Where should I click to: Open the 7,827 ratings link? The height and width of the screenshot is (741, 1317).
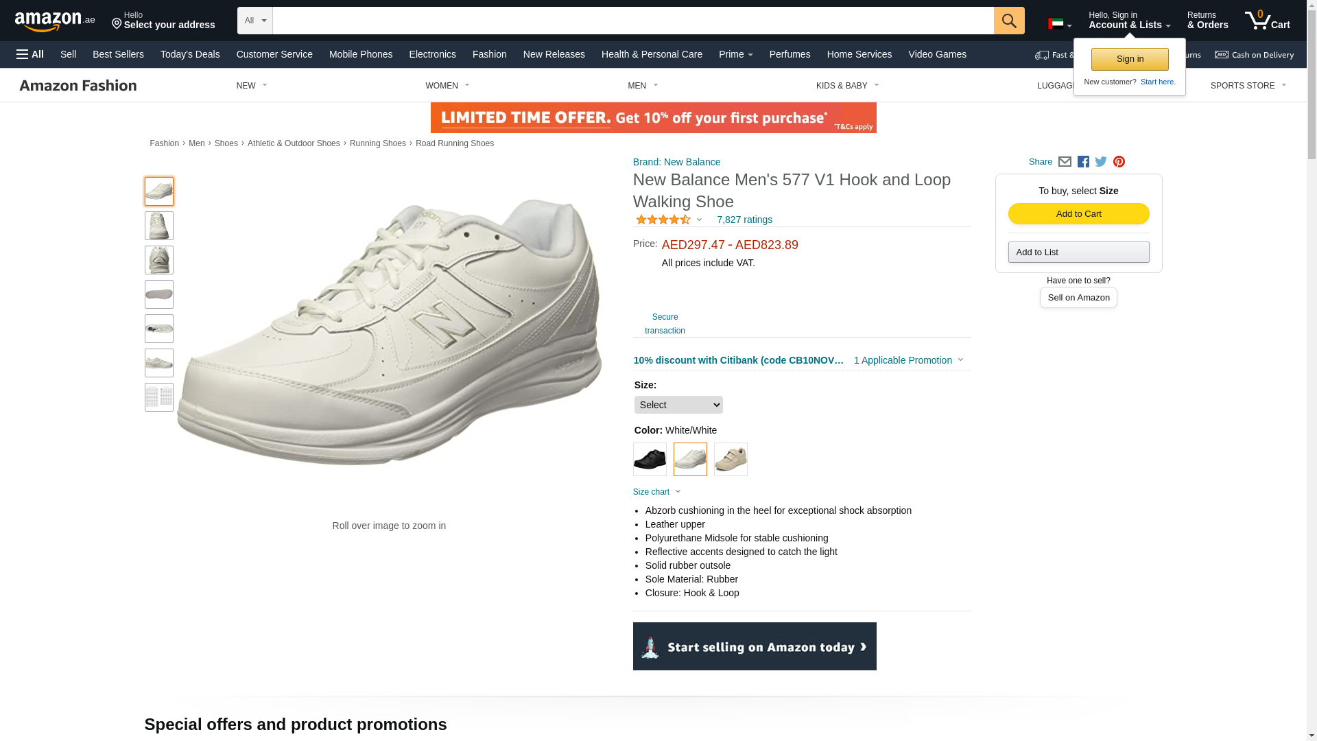[x=744, y=220]
